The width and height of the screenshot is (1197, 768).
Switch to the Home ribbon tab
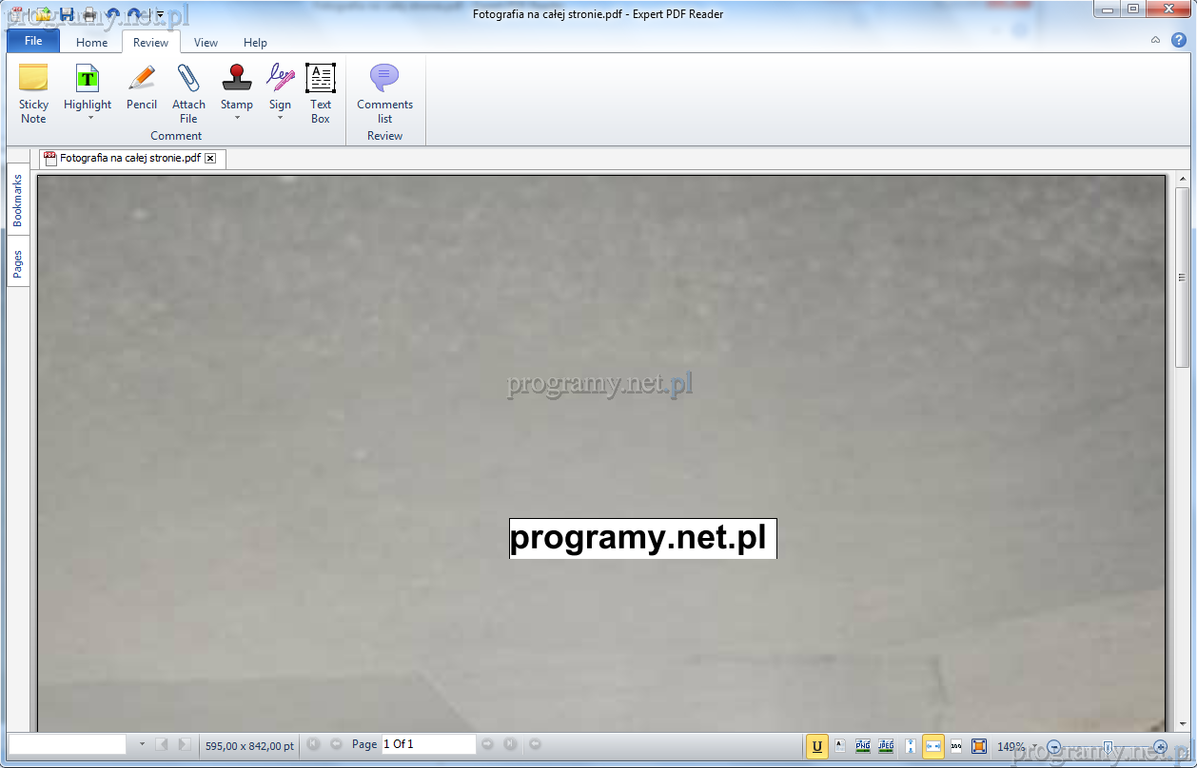click(x=92, y=42)
